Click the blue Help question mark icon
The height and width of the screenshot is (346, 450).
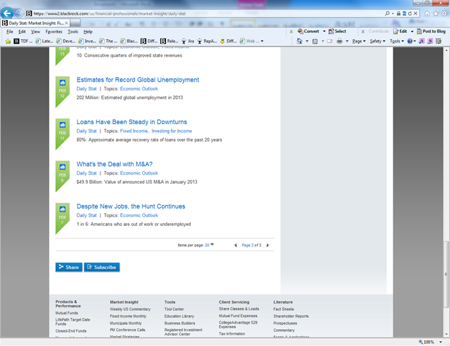(410, 41)
